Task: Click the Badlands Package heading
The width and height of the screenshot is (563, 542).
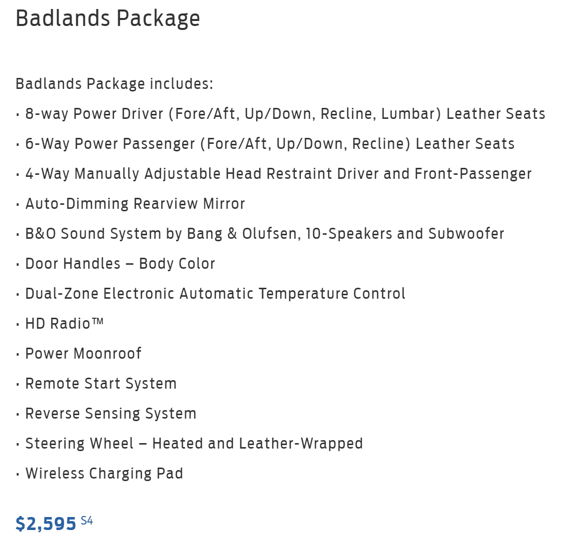Action: click(x=108, y=18)
